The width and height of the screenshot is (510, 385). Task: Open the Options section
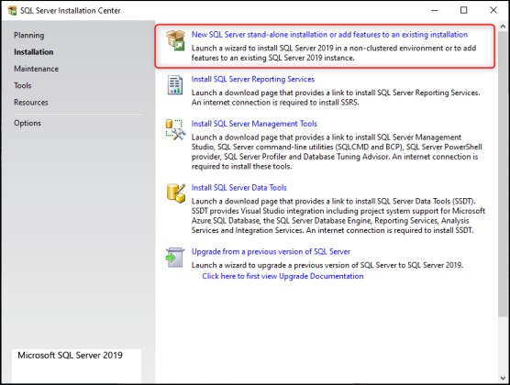28,123
